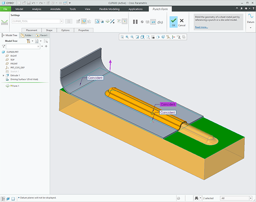256x202 pixels.
Task: Toggle the place manually option (highlighted)
Action: click(84, 21)
